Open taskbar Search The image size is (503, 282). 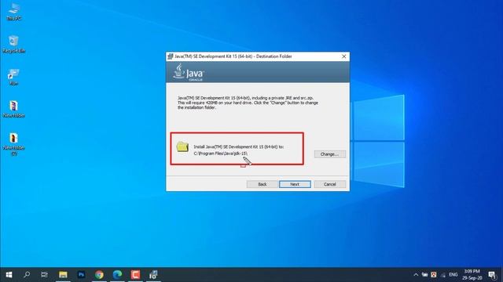tap(27, 275)
